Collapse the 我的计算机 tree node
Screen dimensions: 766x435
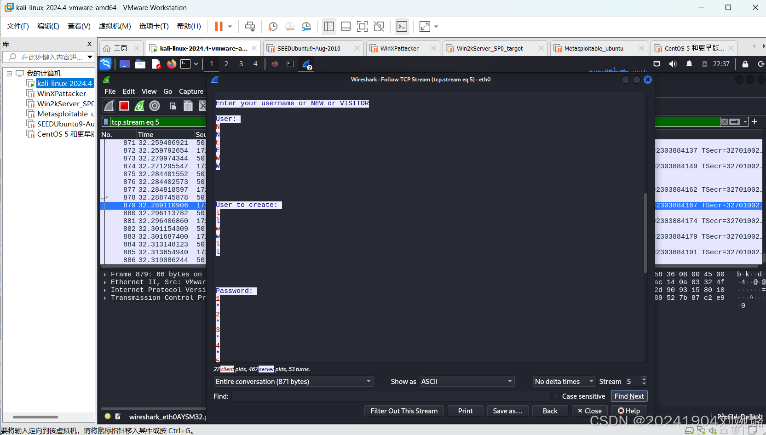(9, 74)
